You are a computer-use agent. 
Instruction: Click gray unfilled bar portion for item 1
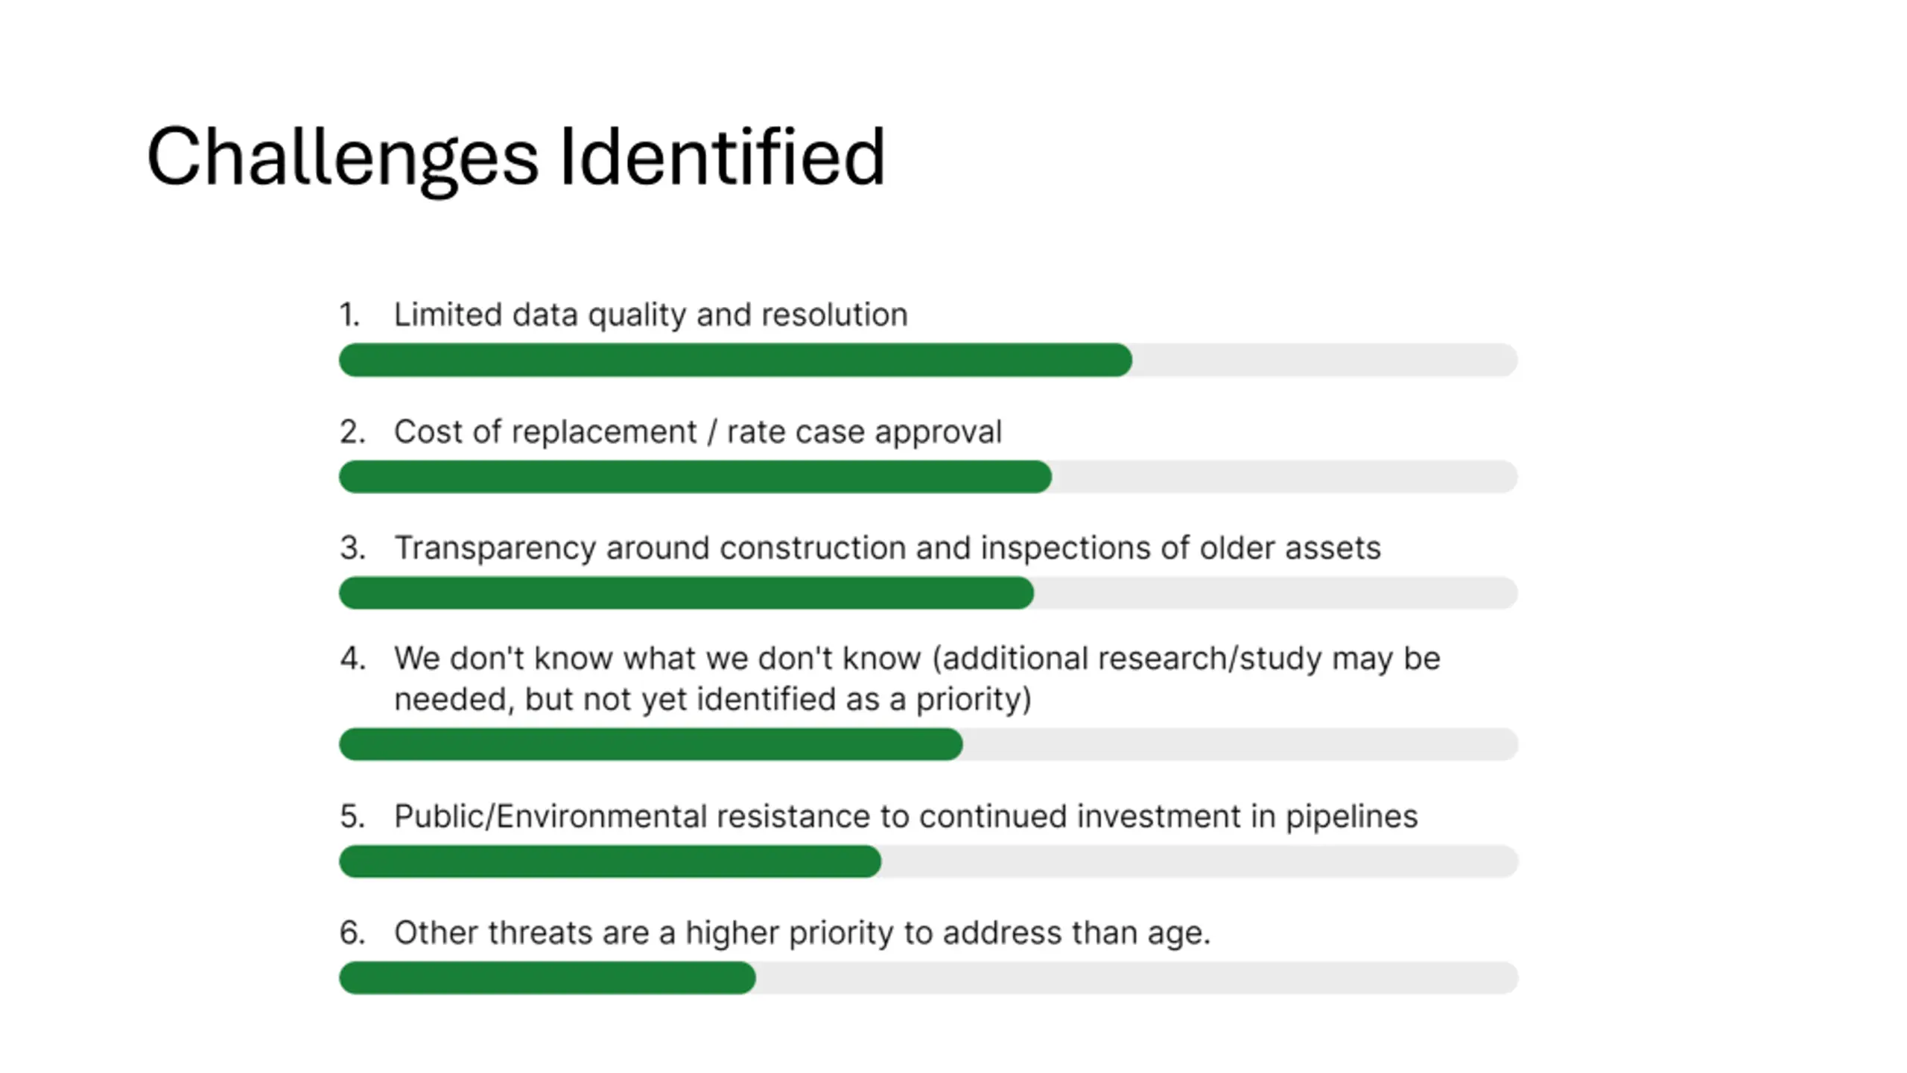[1324, 361]
